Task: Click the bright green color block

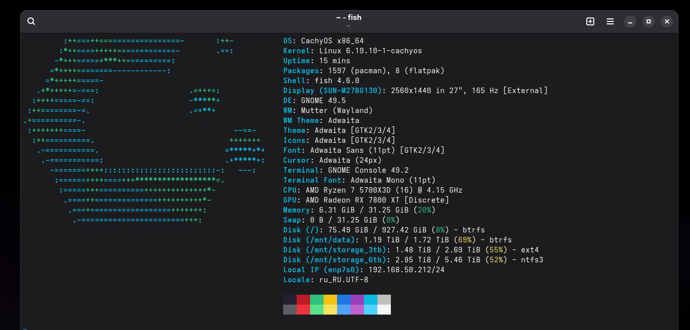Action: click(317, 310)
